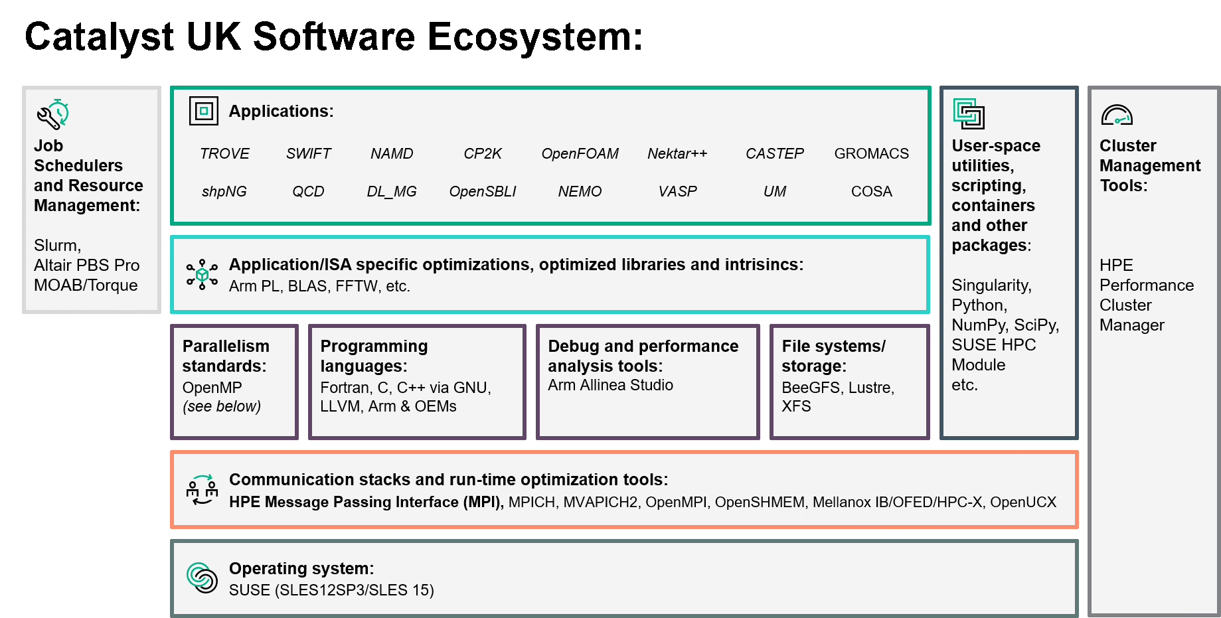Click the Communication stacks and run-time heading
Viewport: 1221px width, 618px height.
tap(449, 479)
